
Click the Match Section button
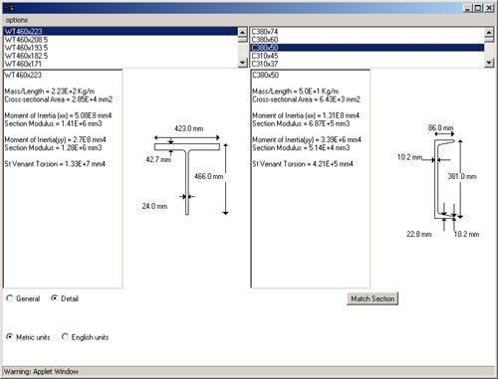click(x=373, y=298)
